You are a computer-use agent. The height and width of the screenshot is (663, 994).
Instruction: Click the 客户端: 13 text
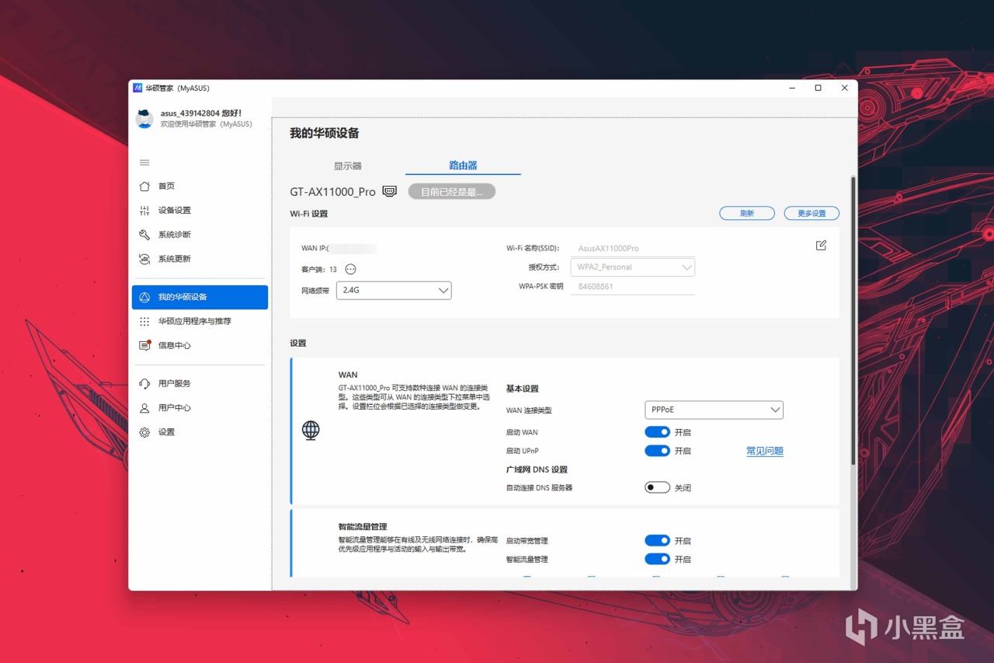pos(319,269)
